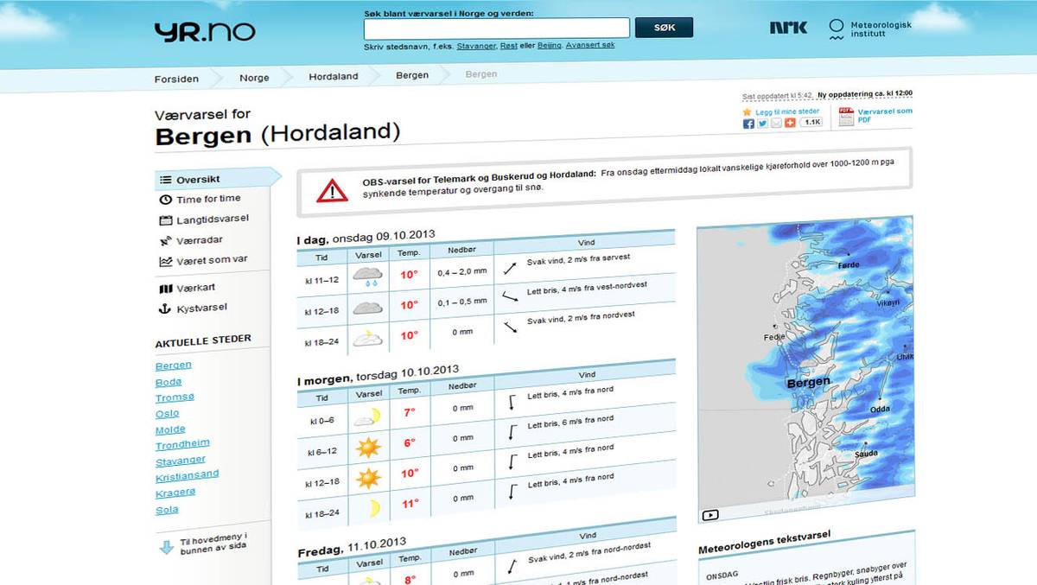The width and height of the screenshot is (1037, 585).
Task: Open Værradar from the side menu
Action: tap(199, 240)
